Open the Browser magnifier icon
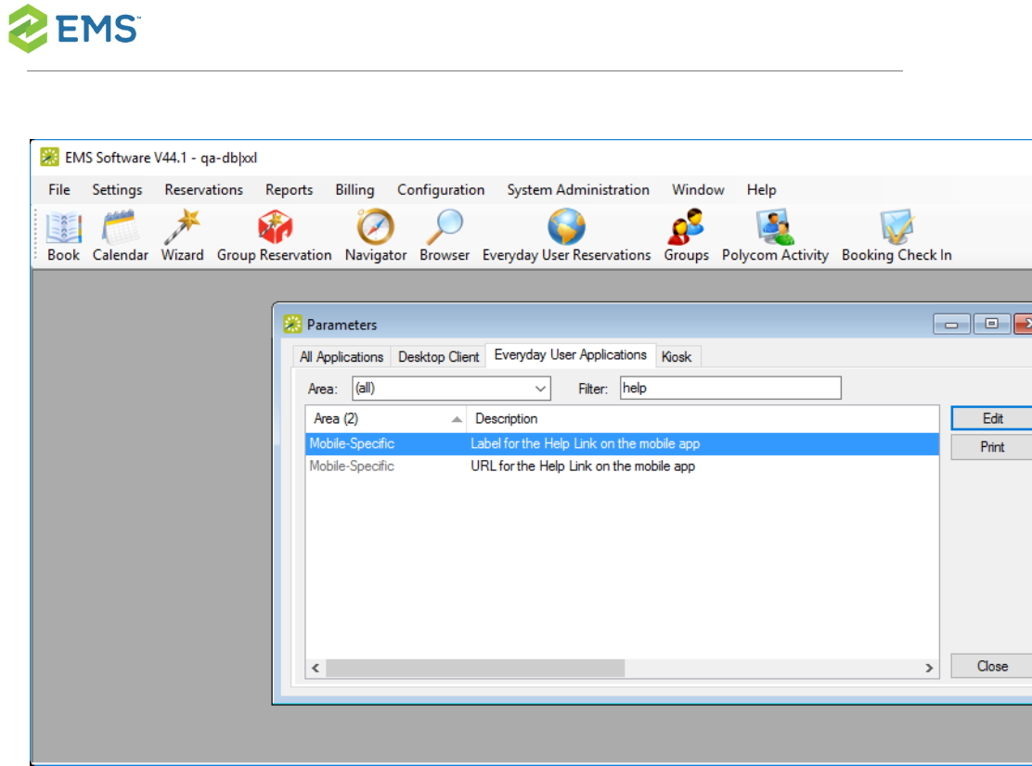The height and width of the screenshot is (766, 1032). [445, 236]
